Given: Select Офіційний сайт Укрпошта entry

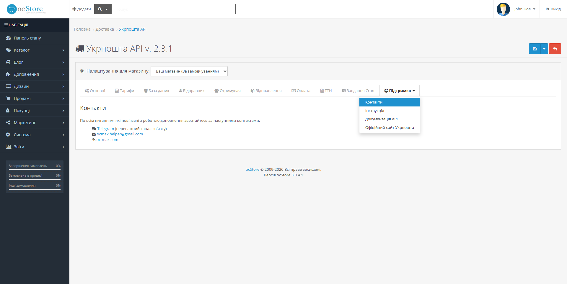Looking at the screenshot, I should point(390,128).
